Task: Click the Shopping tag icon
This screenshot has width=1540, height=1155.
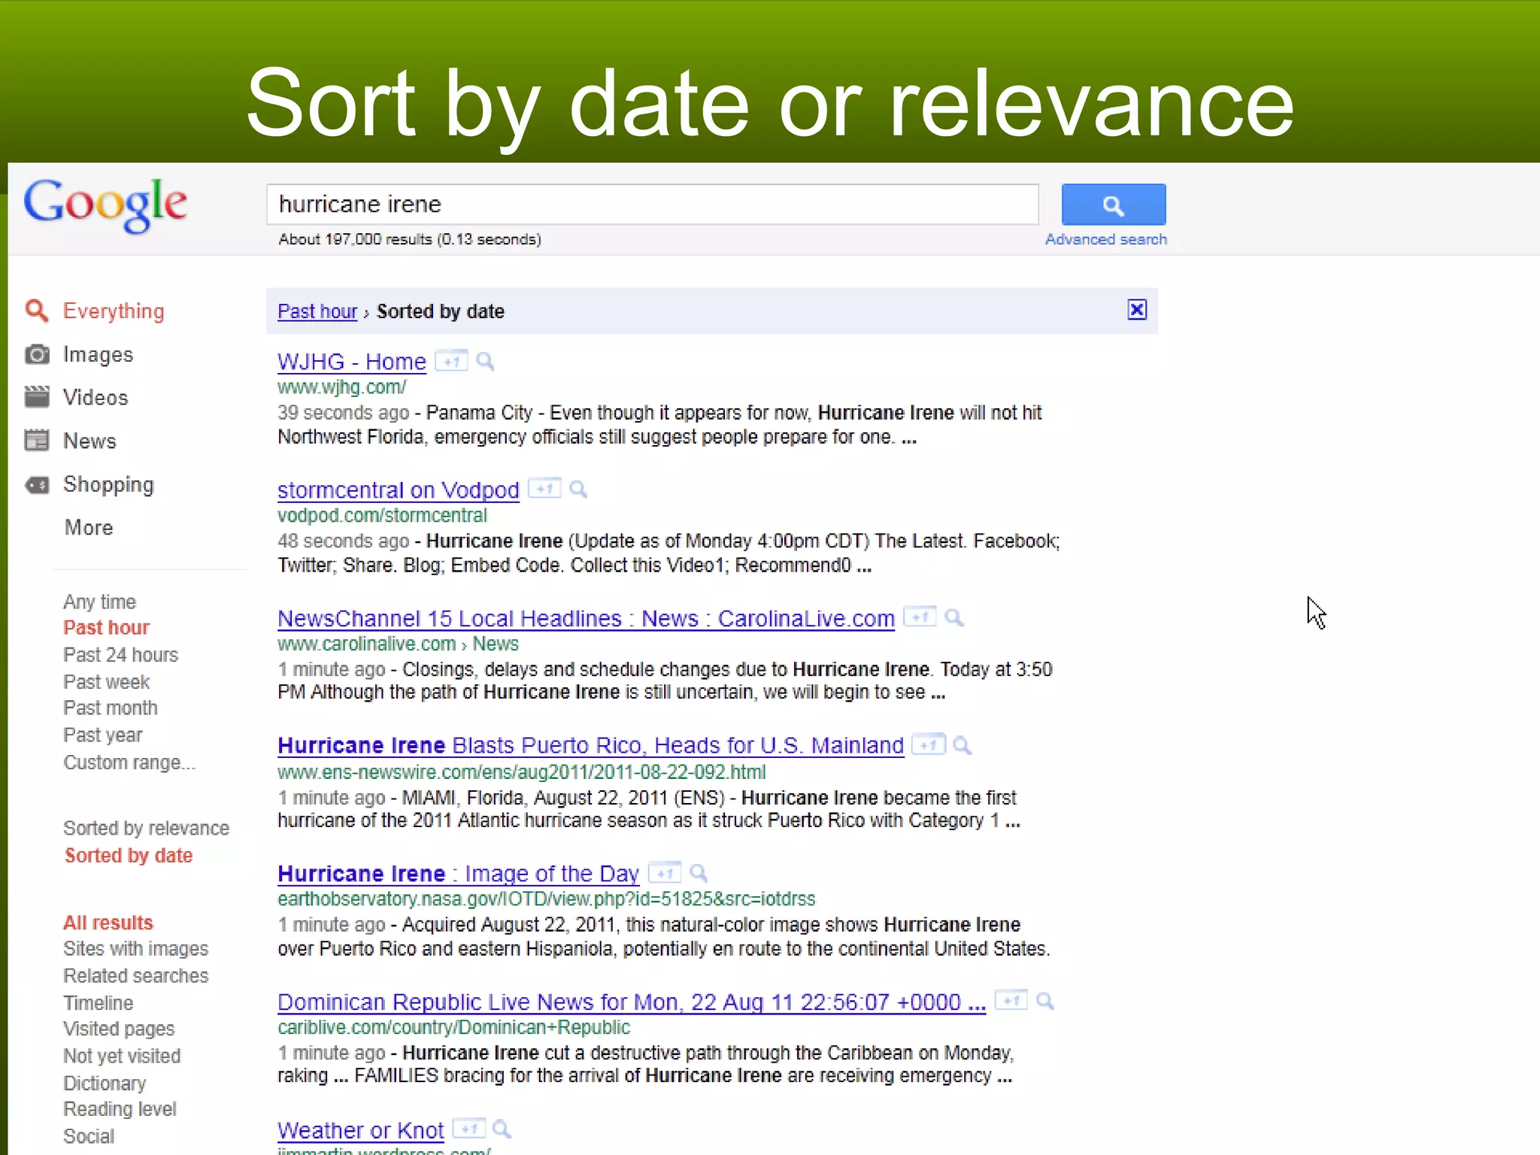Action: point(37,485)
